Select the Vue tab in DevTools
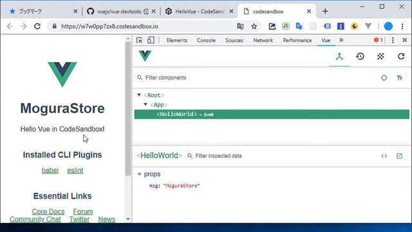The width and height of the screenshot is (412, 232). pos(326,40)
